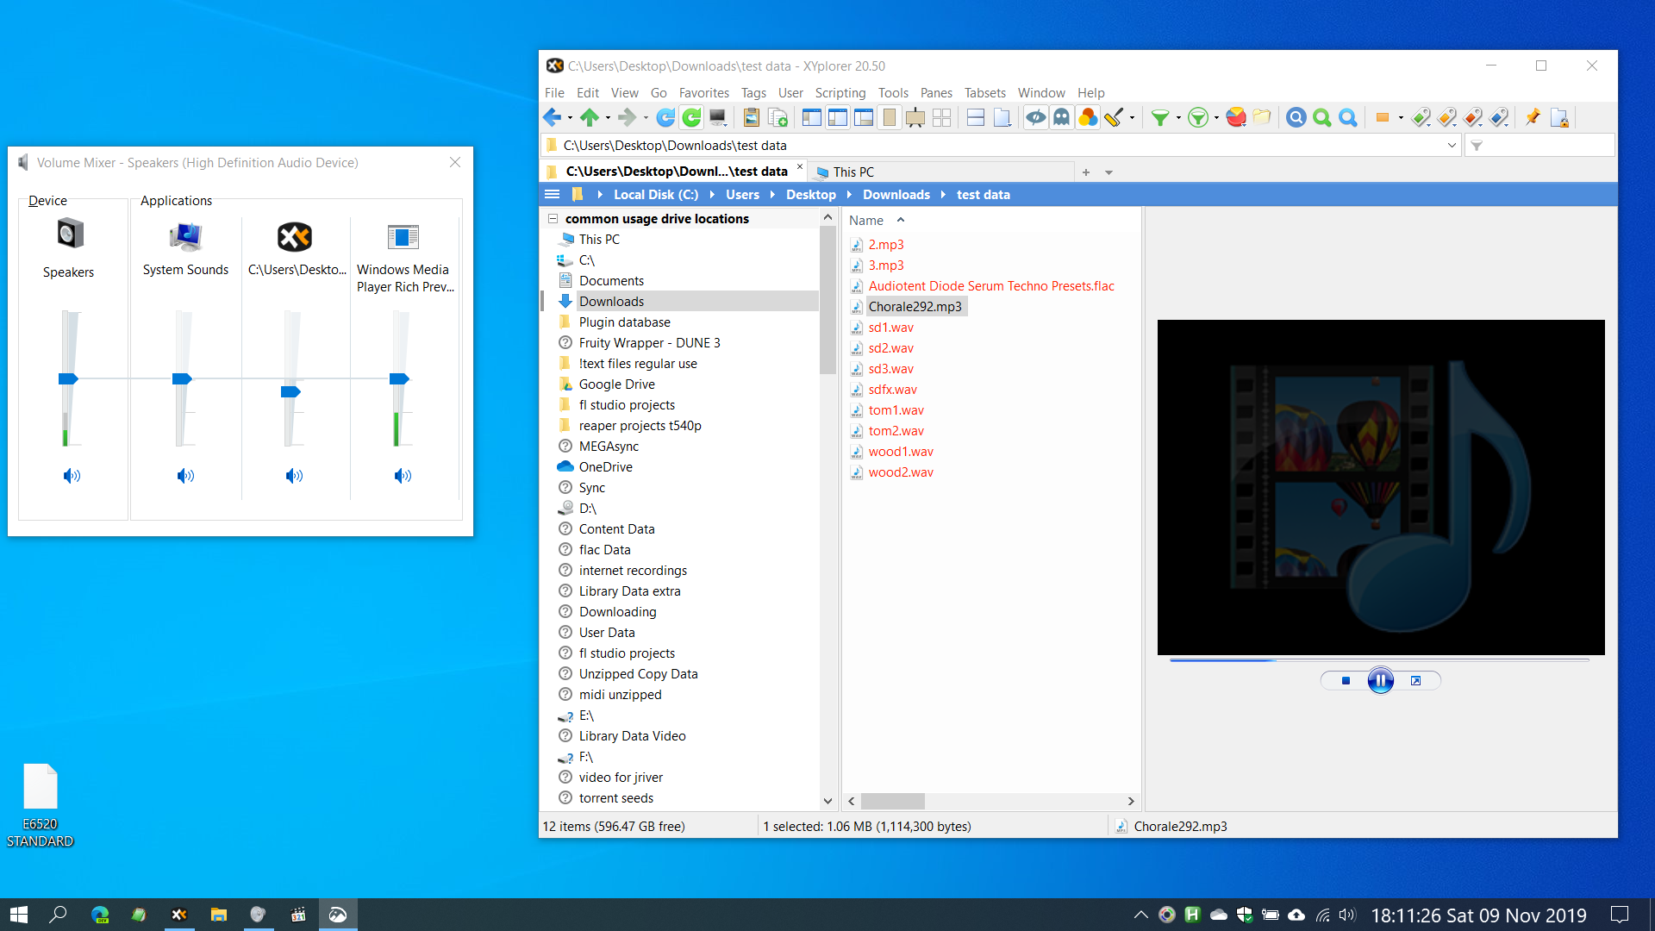
Task: Open the tab list dropdown arrow
Action: click(1109, 172)
